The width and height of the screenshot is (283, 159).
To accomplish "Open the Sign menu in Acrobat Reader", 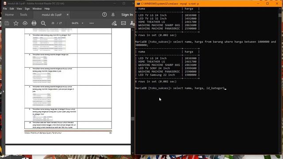I will click(x=27, y=9).
